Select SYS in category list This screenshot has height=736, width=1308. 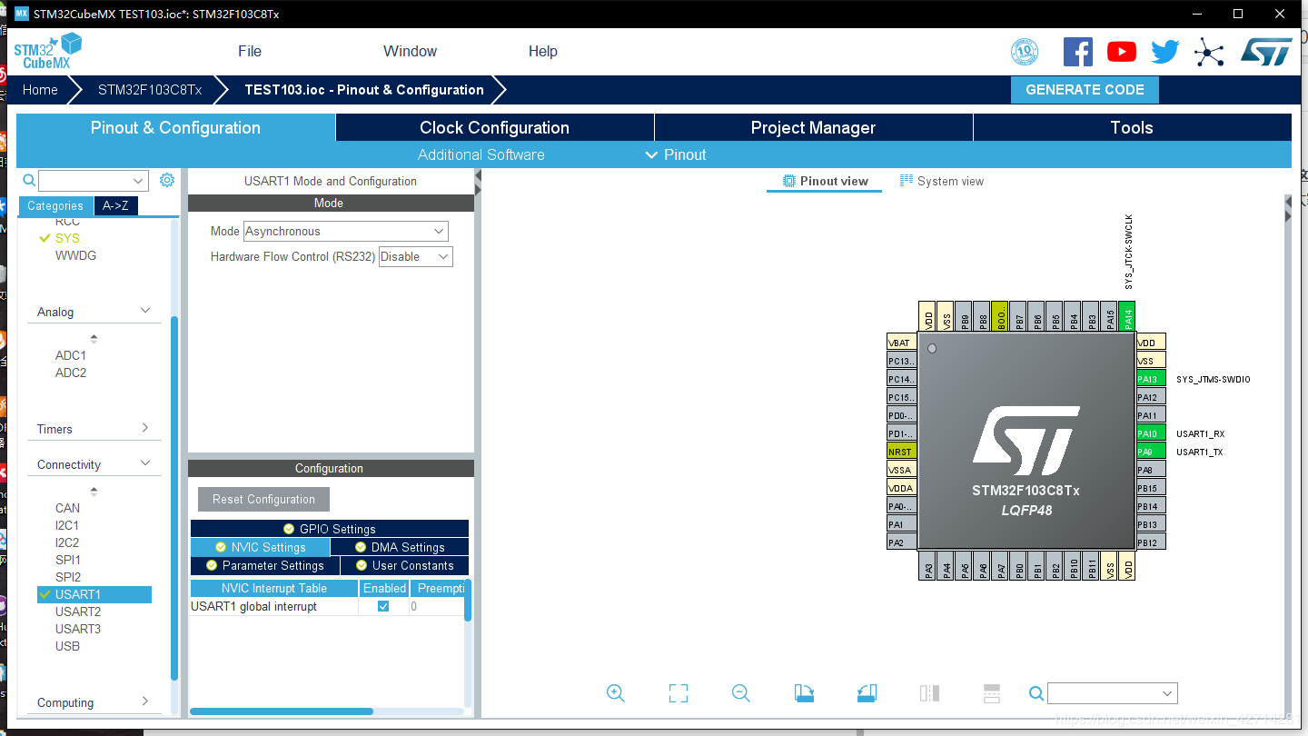tap(67, 238)
